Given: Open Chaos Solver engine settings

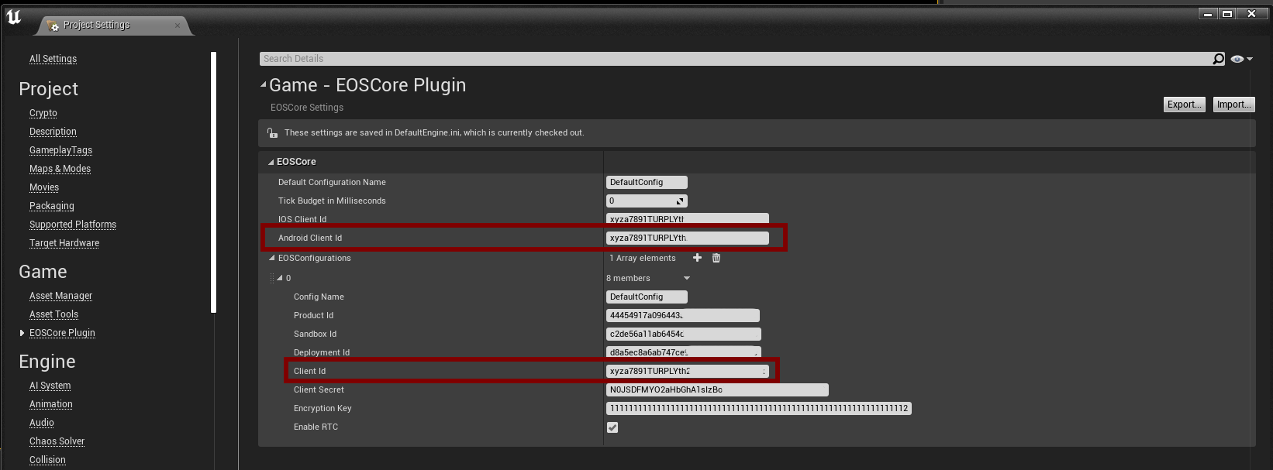Looking at the screenshot, I should (57, 441).
